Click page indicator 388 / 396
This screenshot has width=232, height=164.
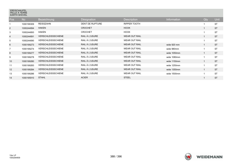[116, 157]
